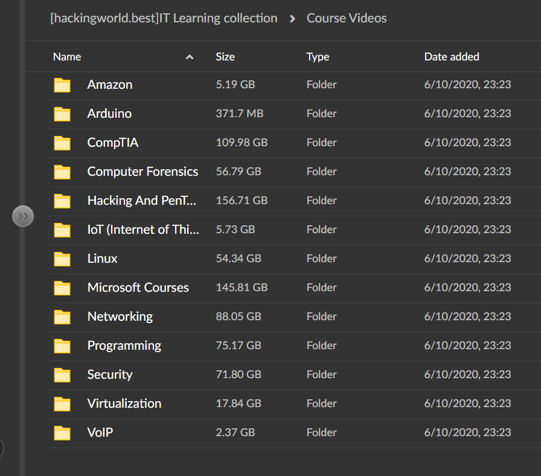Open the Virtualization folder name

coord(124,404)
